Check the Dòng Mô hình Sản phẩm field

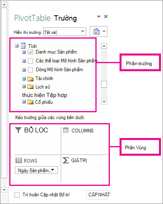(31, 70)
